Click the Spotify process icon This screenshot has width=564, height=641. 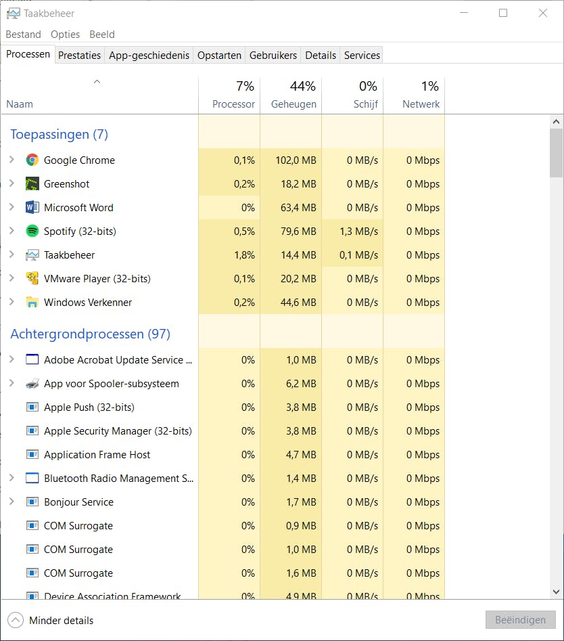point(32,231)
